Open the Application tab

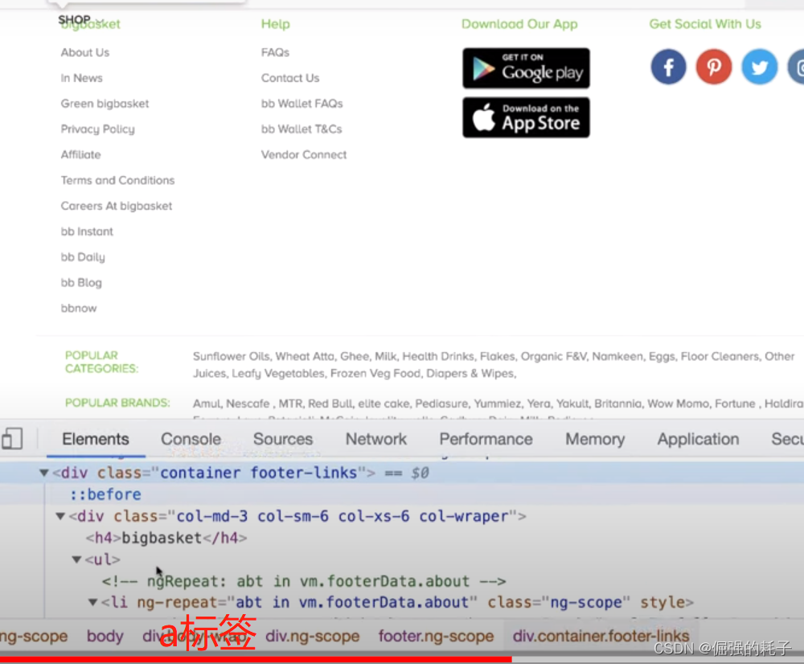(x=698, y=440)
